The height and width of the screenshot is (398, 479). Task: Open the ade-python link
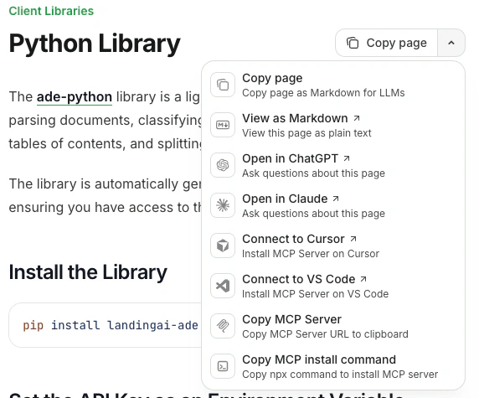[75, 97]
